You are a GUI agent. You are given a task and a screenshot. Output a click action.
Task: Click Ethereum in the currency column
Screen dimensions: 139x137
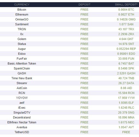(x=22, y=14)
